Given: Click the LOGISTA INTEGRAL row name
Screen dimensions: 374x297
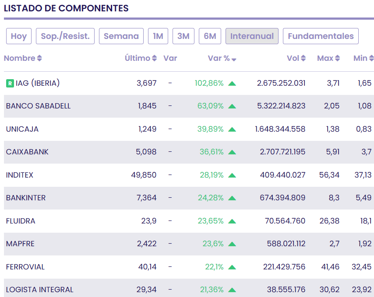Looking at the screenshot, I should [x=40, y=290].
